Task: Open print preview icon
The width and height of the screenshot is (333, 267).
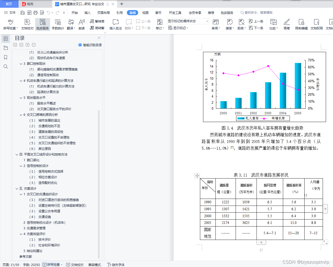Action: [42, 13]
